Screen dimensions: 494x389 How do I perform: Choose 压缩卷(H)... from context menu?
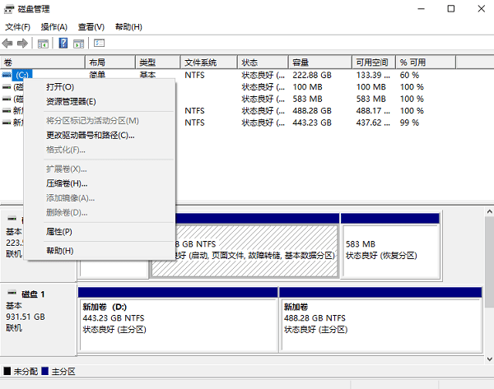(66, 183)
